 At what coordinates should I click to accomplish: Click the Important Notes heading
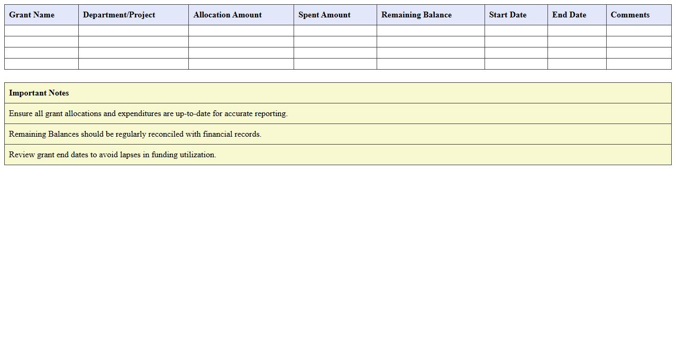tap(39, 93)
